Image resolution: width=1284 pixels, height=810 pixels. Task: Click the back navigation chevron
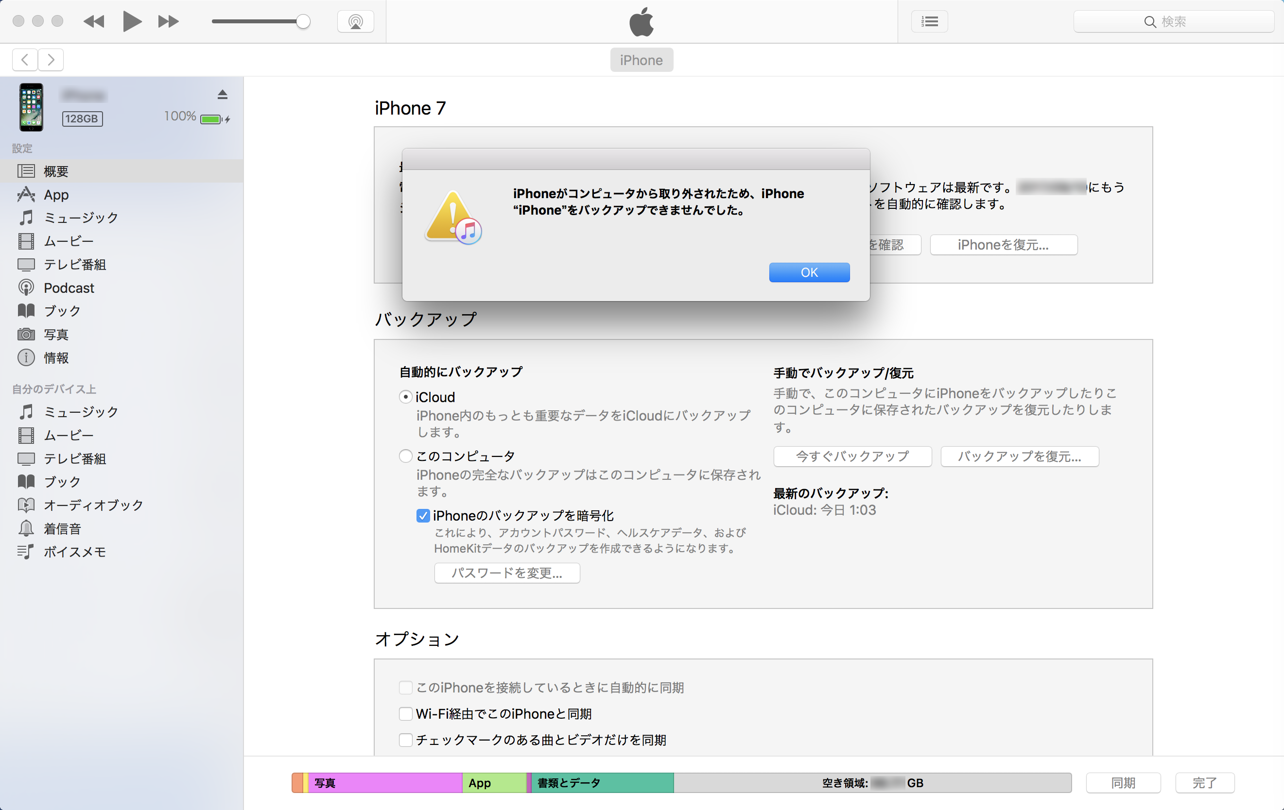point(24,60)
